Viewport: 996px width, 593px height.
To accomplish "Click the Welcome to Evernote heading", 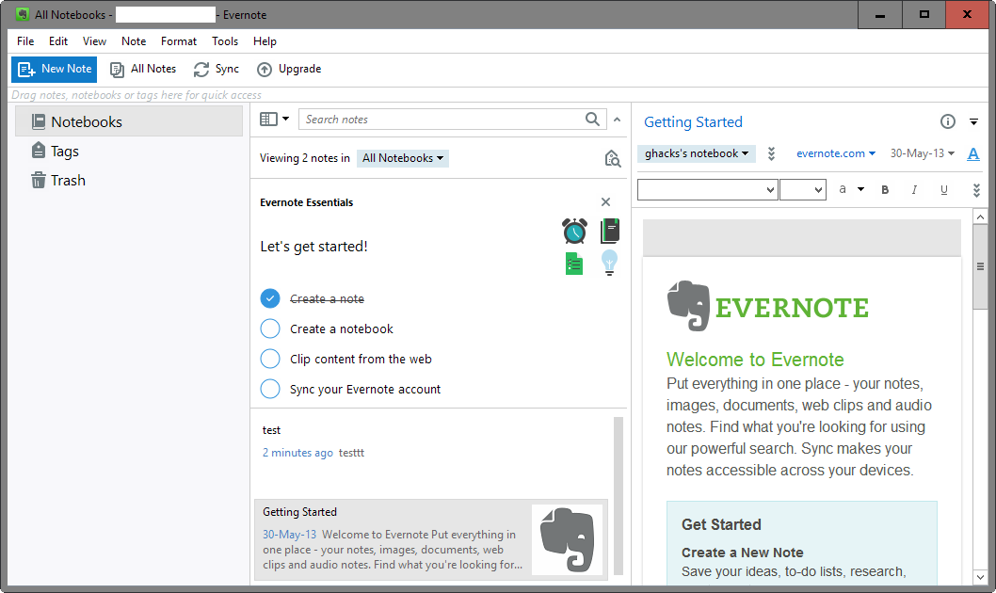I will (755, 360).
